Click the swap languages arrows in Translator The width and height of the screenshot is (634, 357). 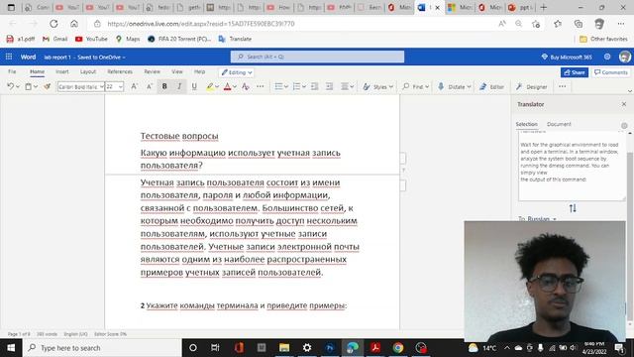573,208
